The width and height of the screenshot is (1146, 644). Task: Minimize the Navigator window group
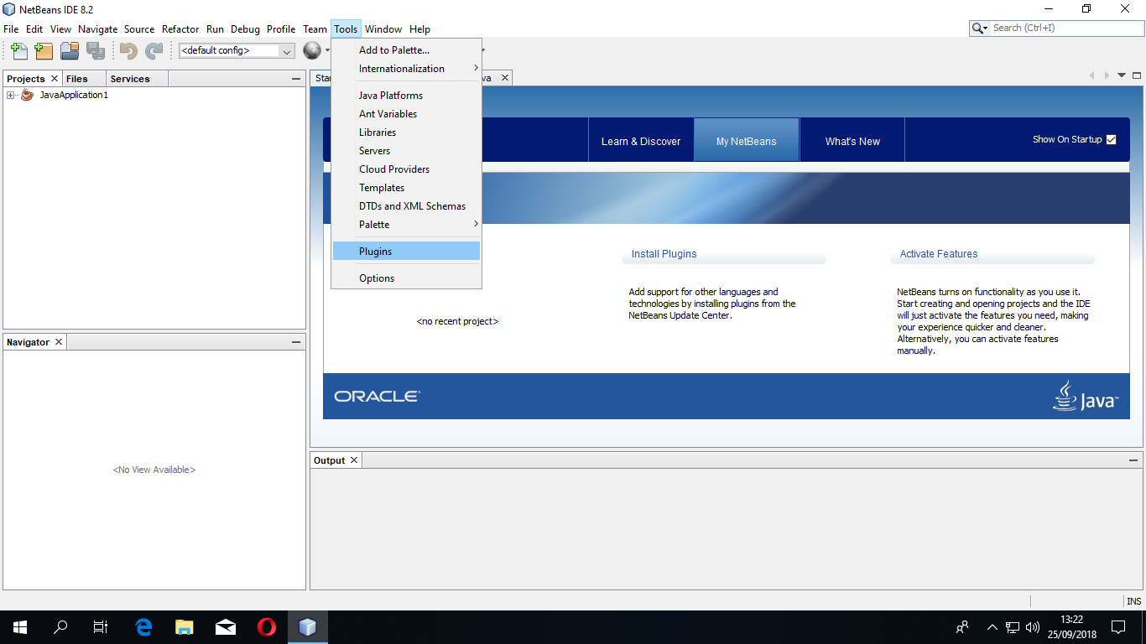tap(296, 342)
